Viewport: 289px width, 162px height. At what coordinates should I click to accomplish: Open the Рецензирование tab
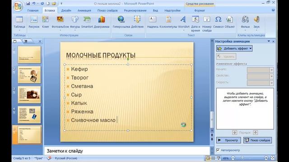click(x=135, y=10)
